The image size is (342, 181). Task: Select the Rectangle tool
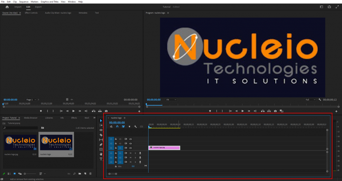pyautogui.click(x=101, y=149)
